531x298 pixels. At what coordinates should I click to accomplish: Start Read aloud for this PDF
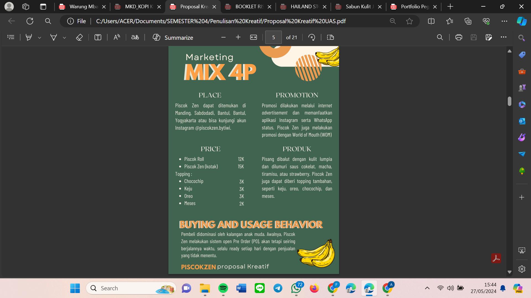(x=117, y=37)
